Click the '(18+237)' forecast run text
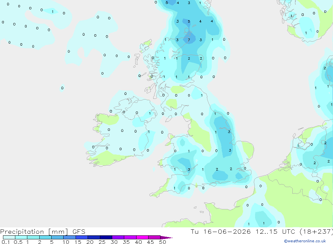 [316, 232]
